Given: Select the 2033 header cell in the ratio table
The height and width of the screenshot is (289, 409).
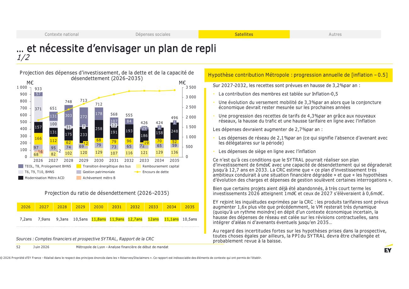Looking at the screenshot, I should (x=153, y=207).
